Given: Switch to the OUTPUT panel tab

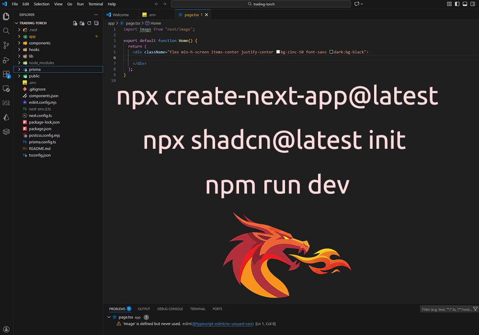Looking at the screenshot, I should tap(144, 309).
